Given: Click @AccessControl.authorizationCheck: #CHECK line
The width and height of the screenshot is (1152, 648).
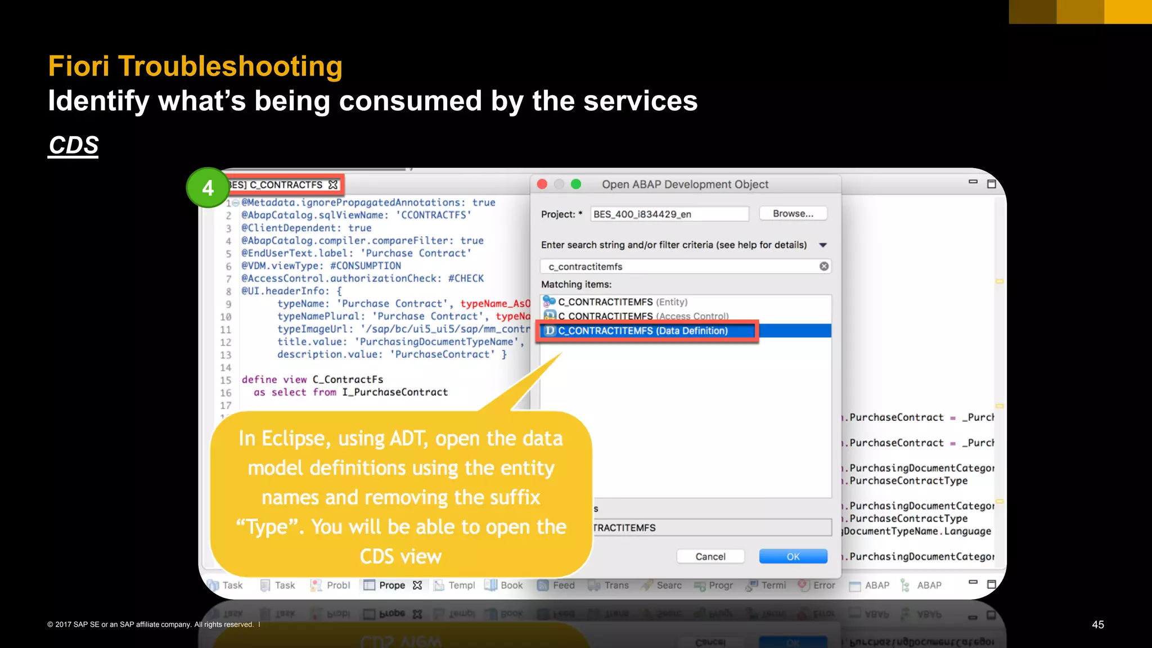Looking at the screenshot, I should click(x=363, y=278).
